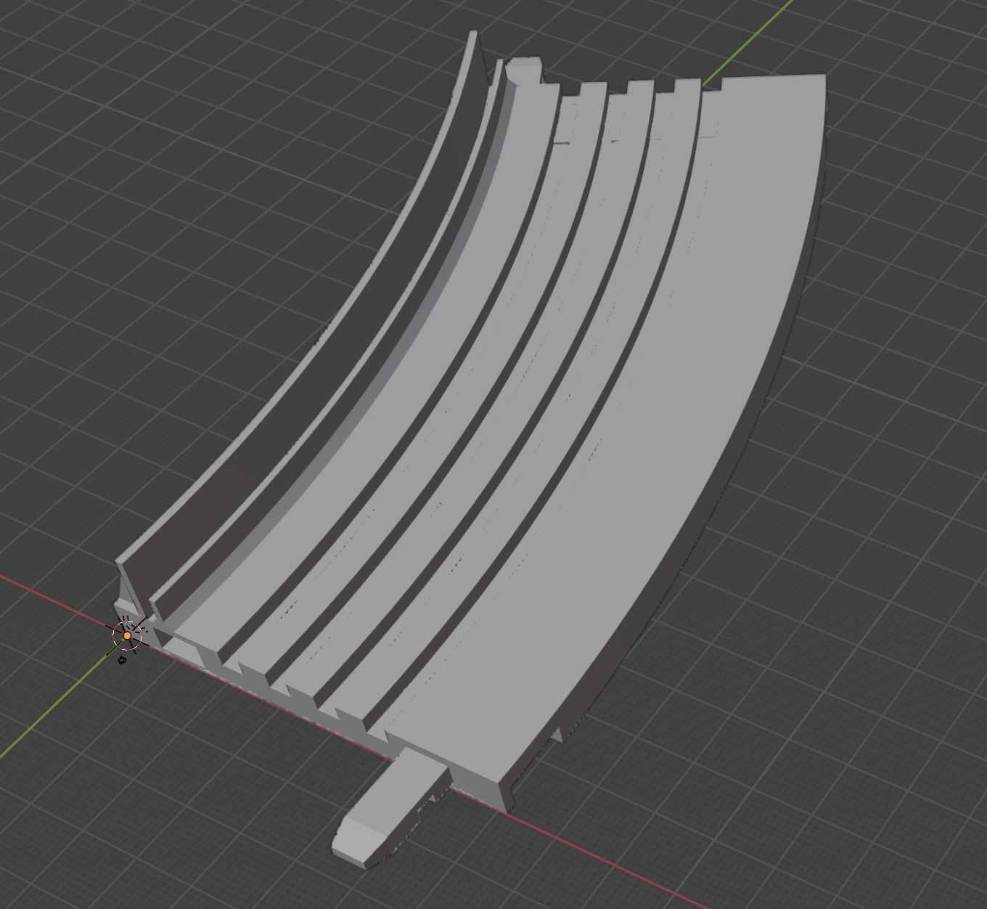987x909 pixels.
Task: Click the small black object icon below the 3D cursor
Action: [x=122, y=661]
